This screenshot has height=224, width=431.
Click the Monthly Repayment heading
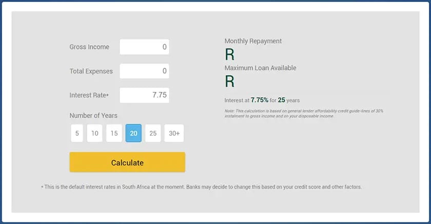(x=253, y=41)
